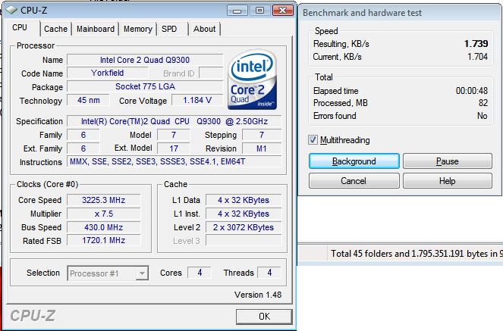Viewport: 503px width, 331px height.
Task: Click the empty Level 3 cache field
Action: pos(244,240)
